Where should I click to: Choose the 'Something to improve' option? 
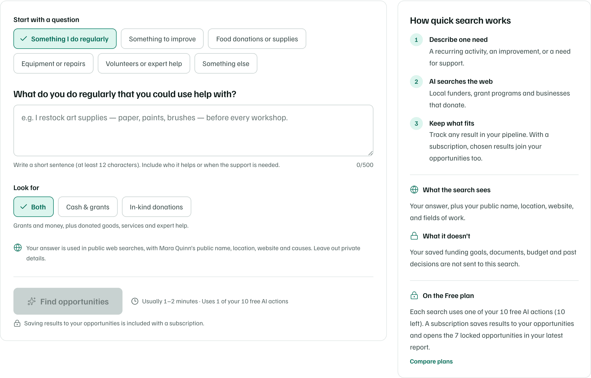[x=162, y=39]
